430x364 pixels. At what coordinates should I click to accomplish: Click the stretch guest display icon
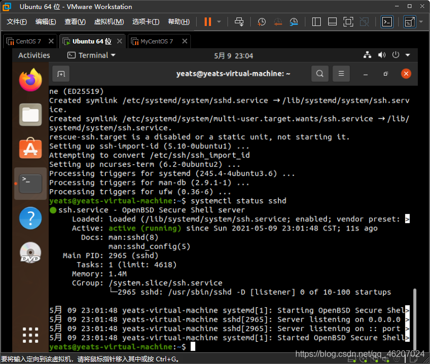point(409,22)
